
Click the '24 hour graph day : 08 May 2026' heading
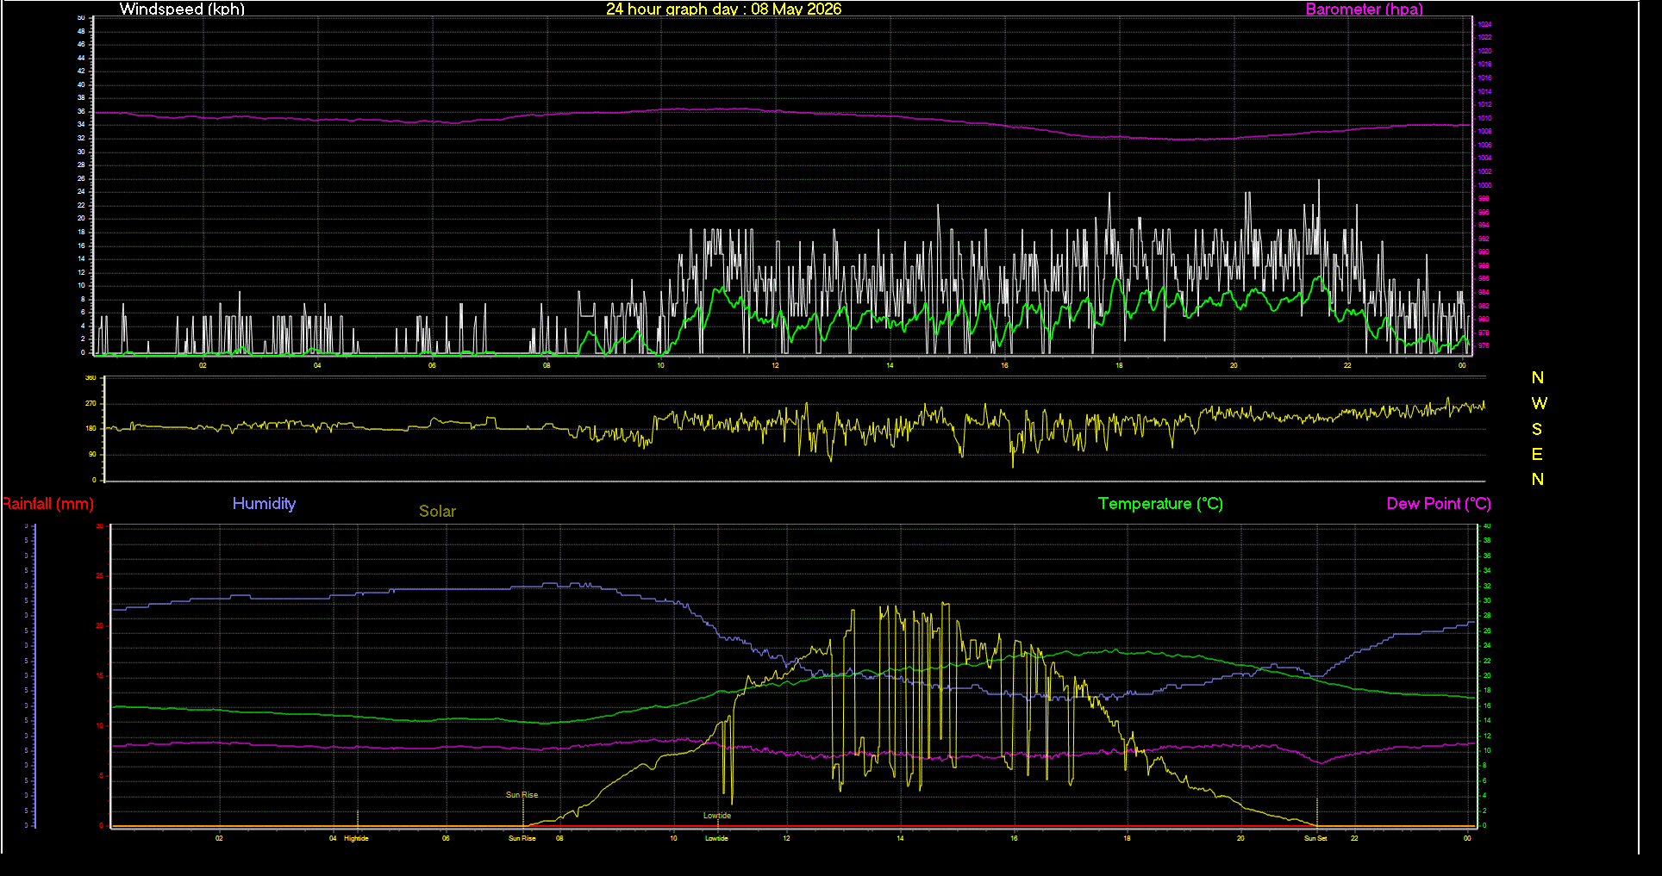(x=723, y=9)
